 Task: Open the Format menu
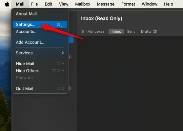128,4
